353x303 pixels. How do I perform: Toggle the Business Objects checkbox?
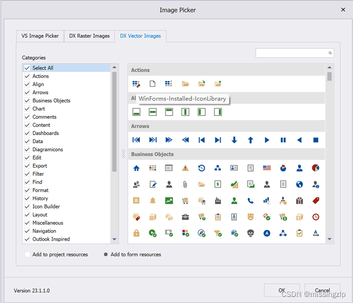click(27, 101)
